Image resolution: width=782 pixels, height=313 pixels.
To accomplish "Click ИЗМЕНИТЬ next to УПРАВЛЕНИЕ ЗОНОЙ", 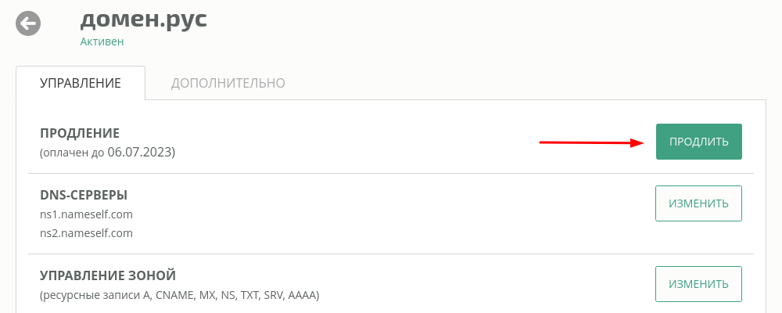I will click(698, 284).
